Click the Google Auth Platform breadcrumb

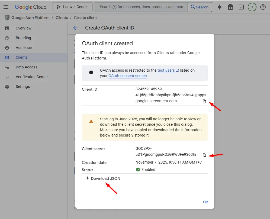point(30,17)
